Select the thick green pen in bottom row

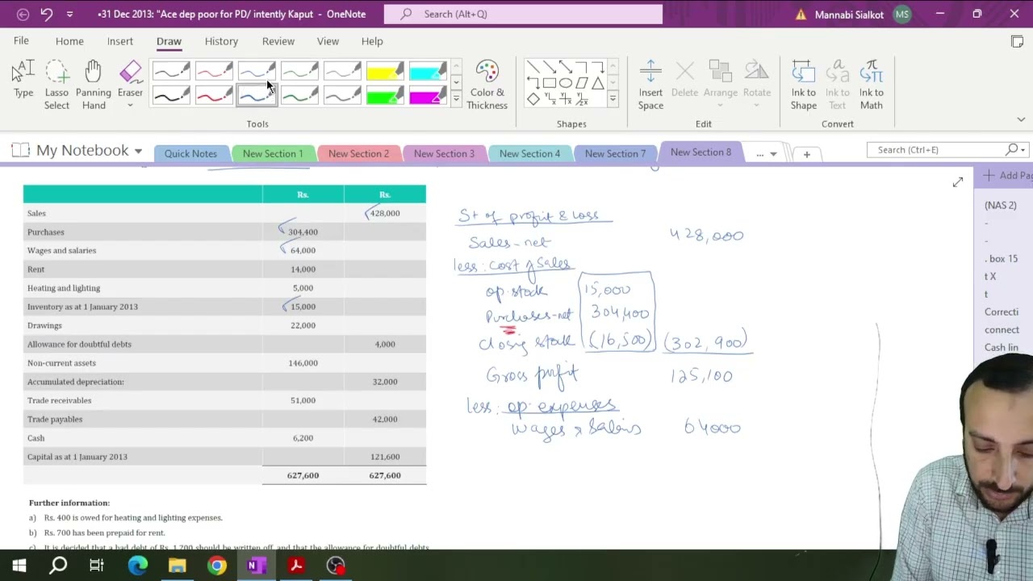point(299,96)
